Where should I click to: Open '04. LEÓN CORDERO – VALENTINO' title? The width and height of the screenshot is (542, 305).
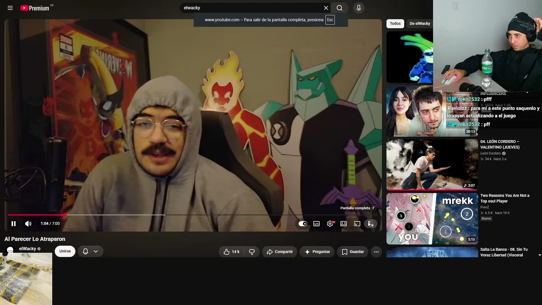pos(500,144)
